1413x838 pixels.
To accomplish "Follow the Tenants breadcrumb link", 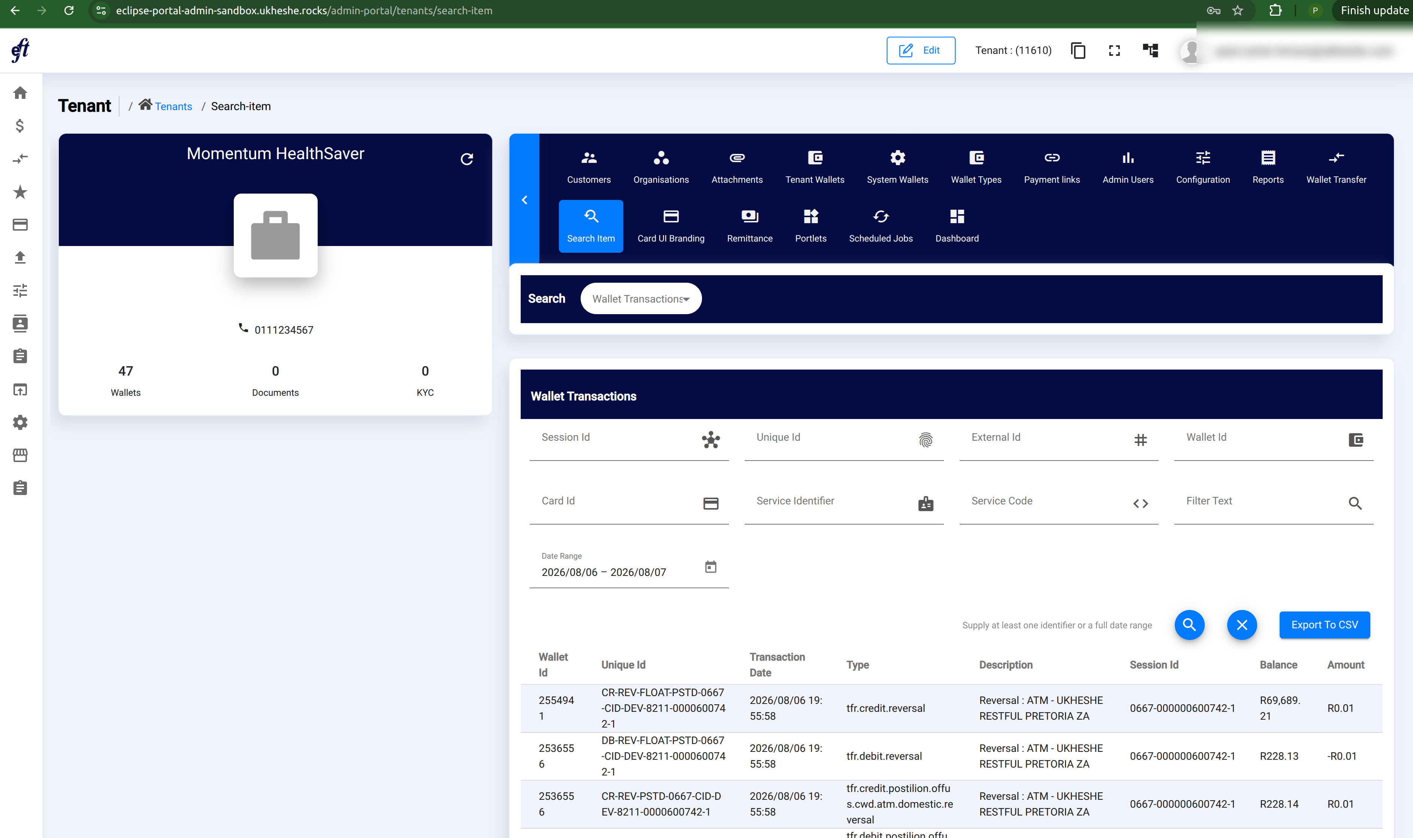I will tap(173, 106).
